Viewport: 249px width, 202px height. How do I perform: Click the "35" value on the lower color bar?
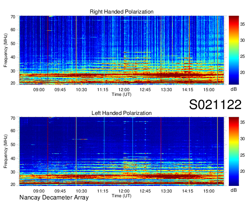(x=242, y=122)
